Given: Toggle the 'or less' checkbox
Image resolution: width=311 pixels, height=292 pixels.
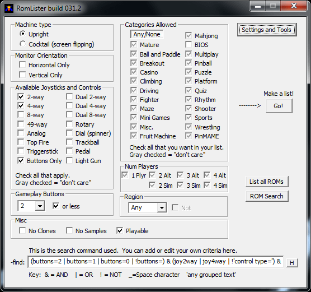Looking at the screenshot, I should (56, 206).
